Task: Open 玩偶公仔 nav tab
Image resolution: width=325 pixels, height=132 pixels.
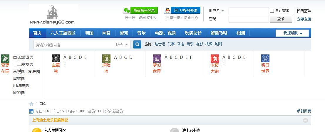Action: 193,33
